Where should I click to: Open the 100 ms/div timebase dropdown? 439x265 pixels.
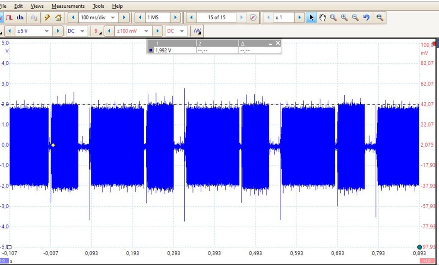coord(112,17)
